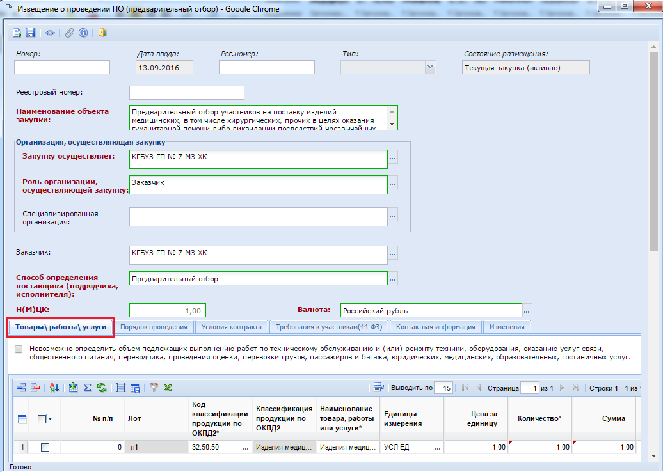Open the chain link icon in the top toolbar
The width and height of the screenshot is (663, 472).
coord(50,33)
